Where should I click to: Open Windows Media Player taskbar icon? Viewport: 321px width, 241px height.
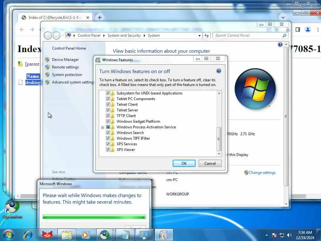86,235
